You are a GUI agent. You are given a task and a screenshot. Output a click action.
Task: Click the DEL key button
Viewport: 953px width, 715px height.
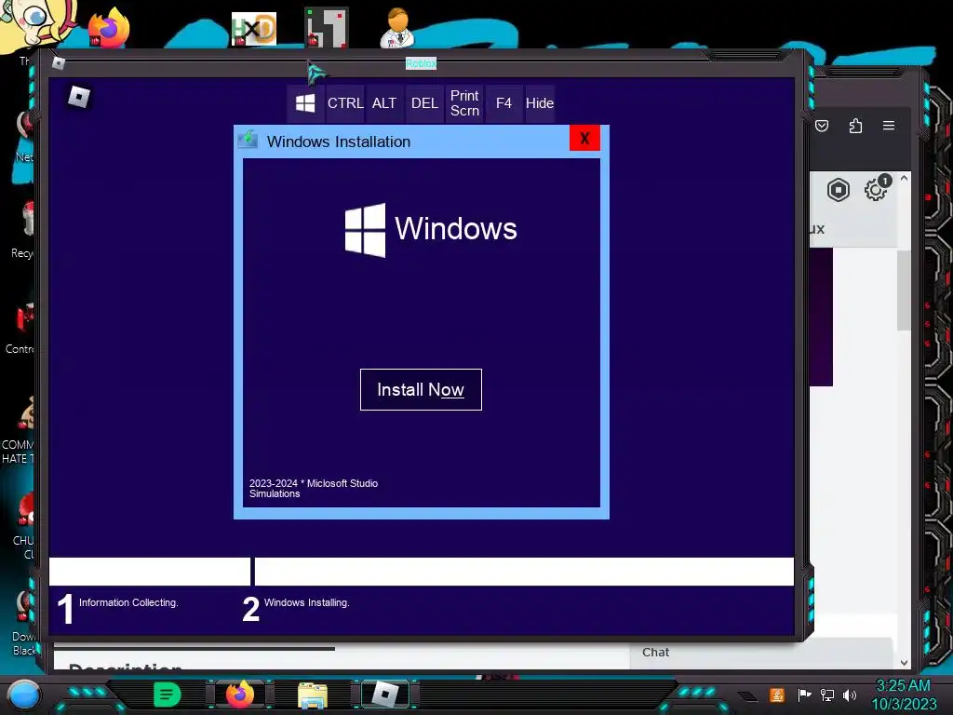[x=424, y=103]
